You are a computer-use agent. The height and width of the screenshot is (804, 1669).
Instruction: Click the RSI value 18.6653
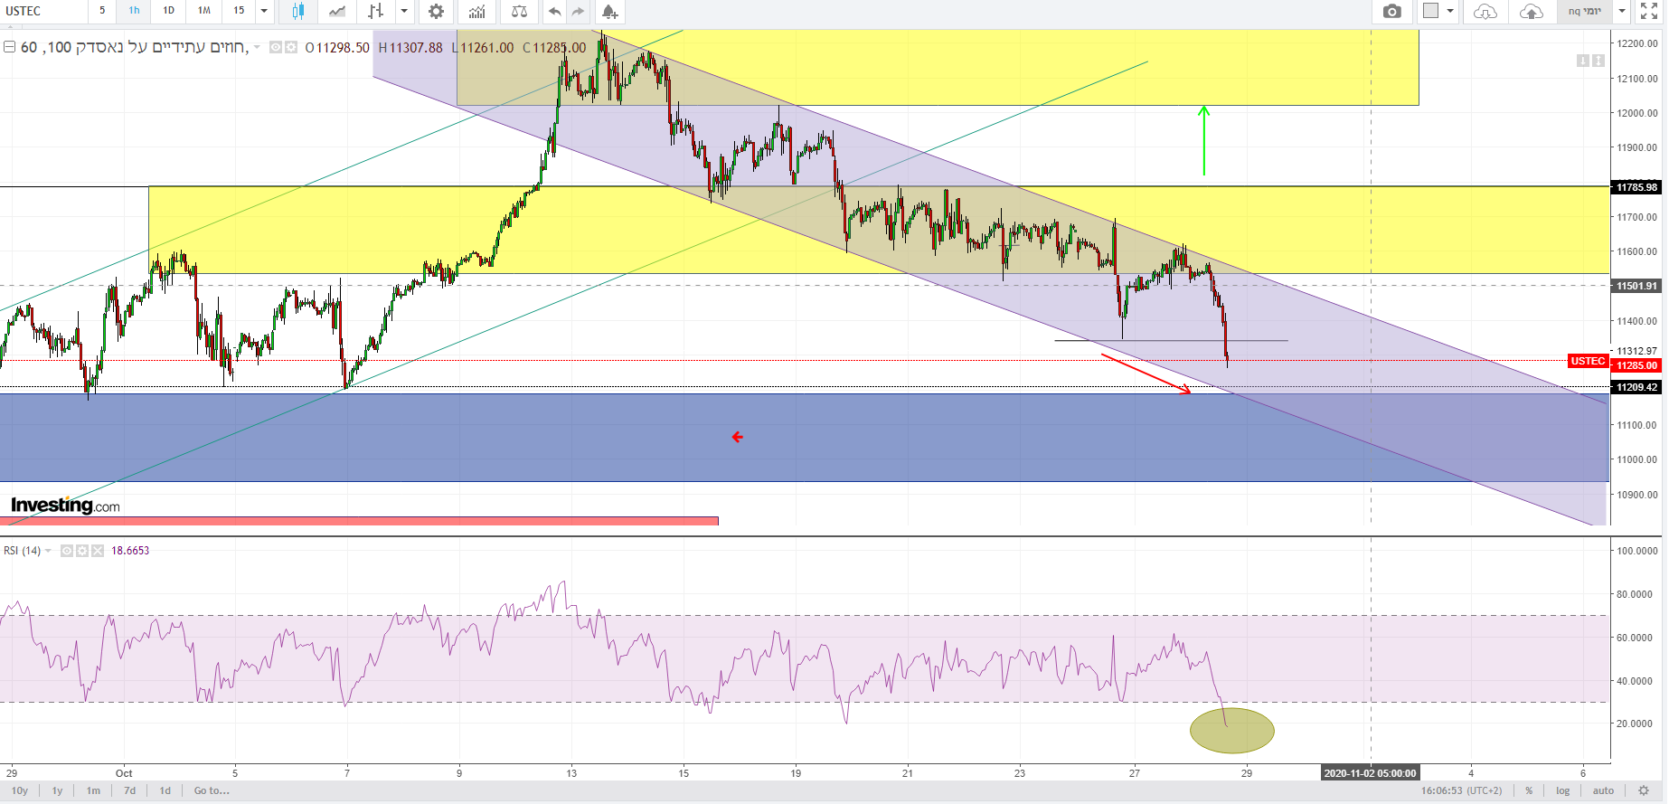coord(130,551)
